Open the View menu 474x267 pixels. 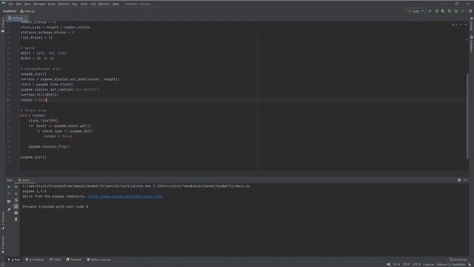(27, 4)
